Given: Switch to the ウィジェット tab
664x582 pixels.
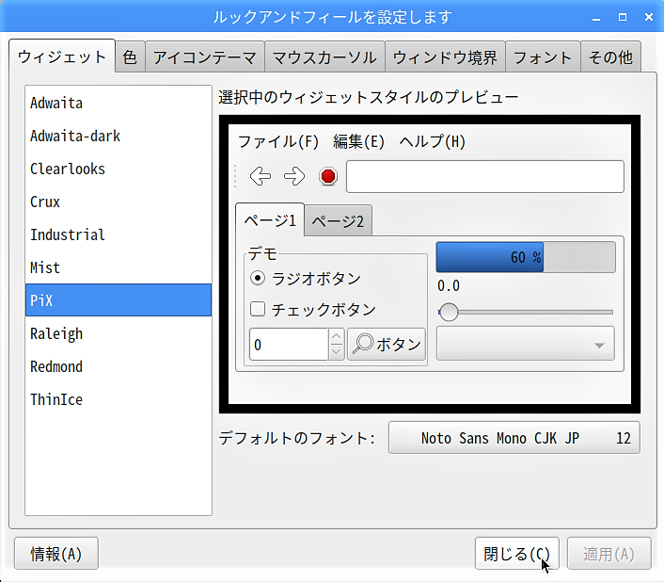Looking at the screenshot, I should 62,57.
